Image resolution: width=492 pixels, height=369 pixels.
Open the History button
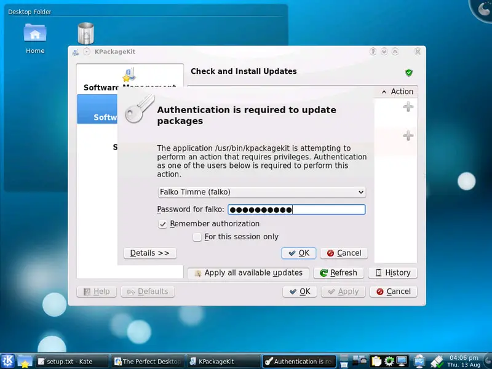[393, 273]
